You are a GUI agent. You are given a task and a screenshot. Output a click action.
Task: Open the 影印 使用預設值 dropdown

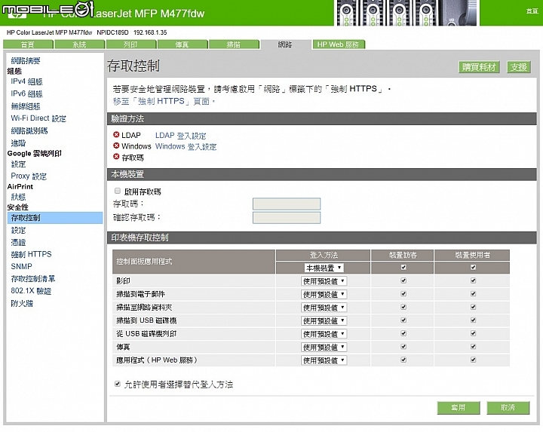pos(324,281)
